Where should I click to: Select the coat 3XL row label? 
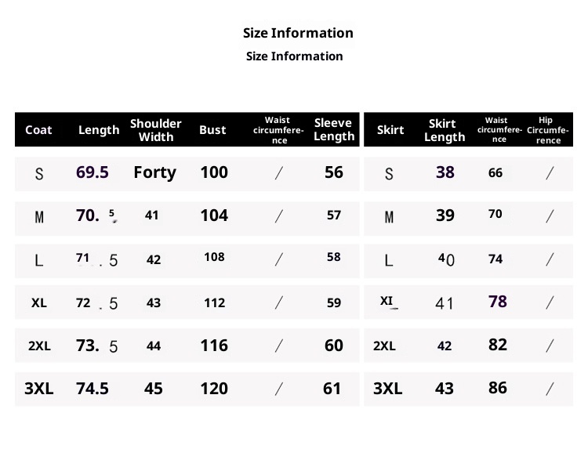tap(39, 389)
